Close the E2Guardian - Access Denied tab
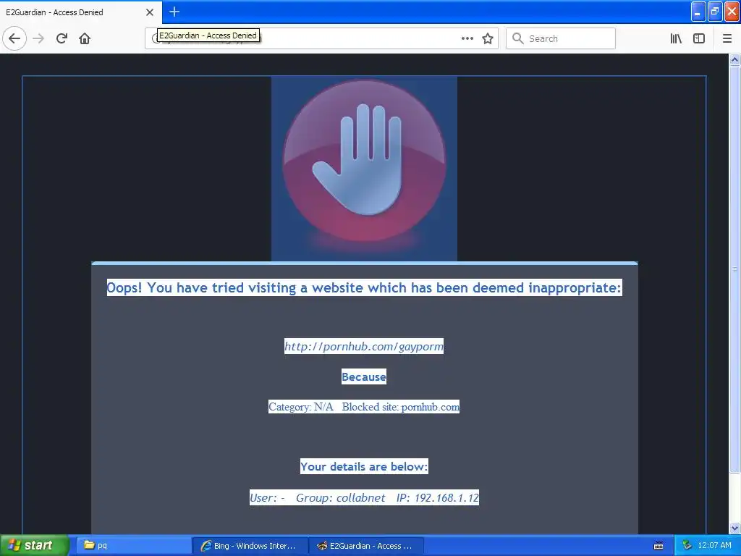This screenshot has width=741, height=556. tap(150, 12)
